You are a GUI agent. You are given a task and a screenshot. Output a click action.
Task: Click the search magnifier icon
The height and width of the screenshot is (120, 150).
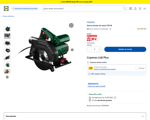point(124,9)
